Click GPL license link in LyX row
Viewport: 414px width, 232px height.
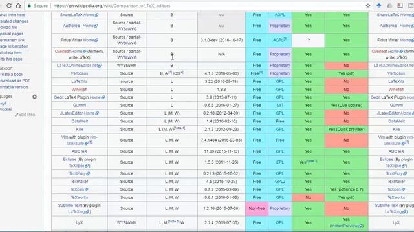[x=280, y=222]
